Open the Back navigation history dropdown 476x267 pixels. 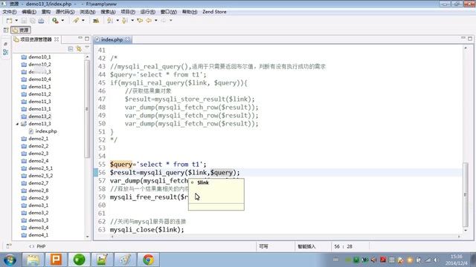(x=156, y=21)
